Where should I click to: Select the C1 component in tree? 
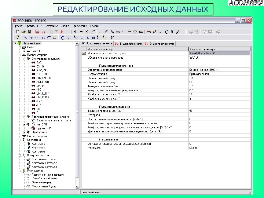[38, 113]
